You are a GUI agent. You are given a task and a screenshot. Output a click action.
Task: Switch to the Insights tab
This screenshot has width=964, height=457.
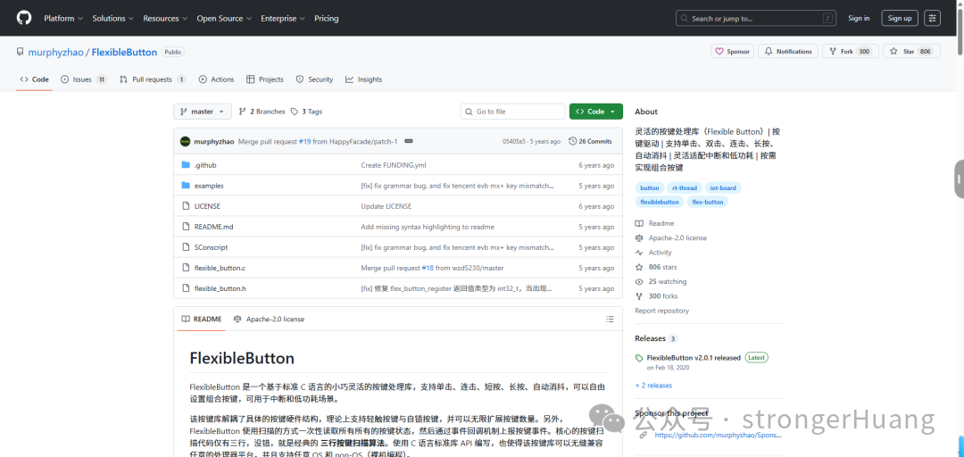[363, 79]
